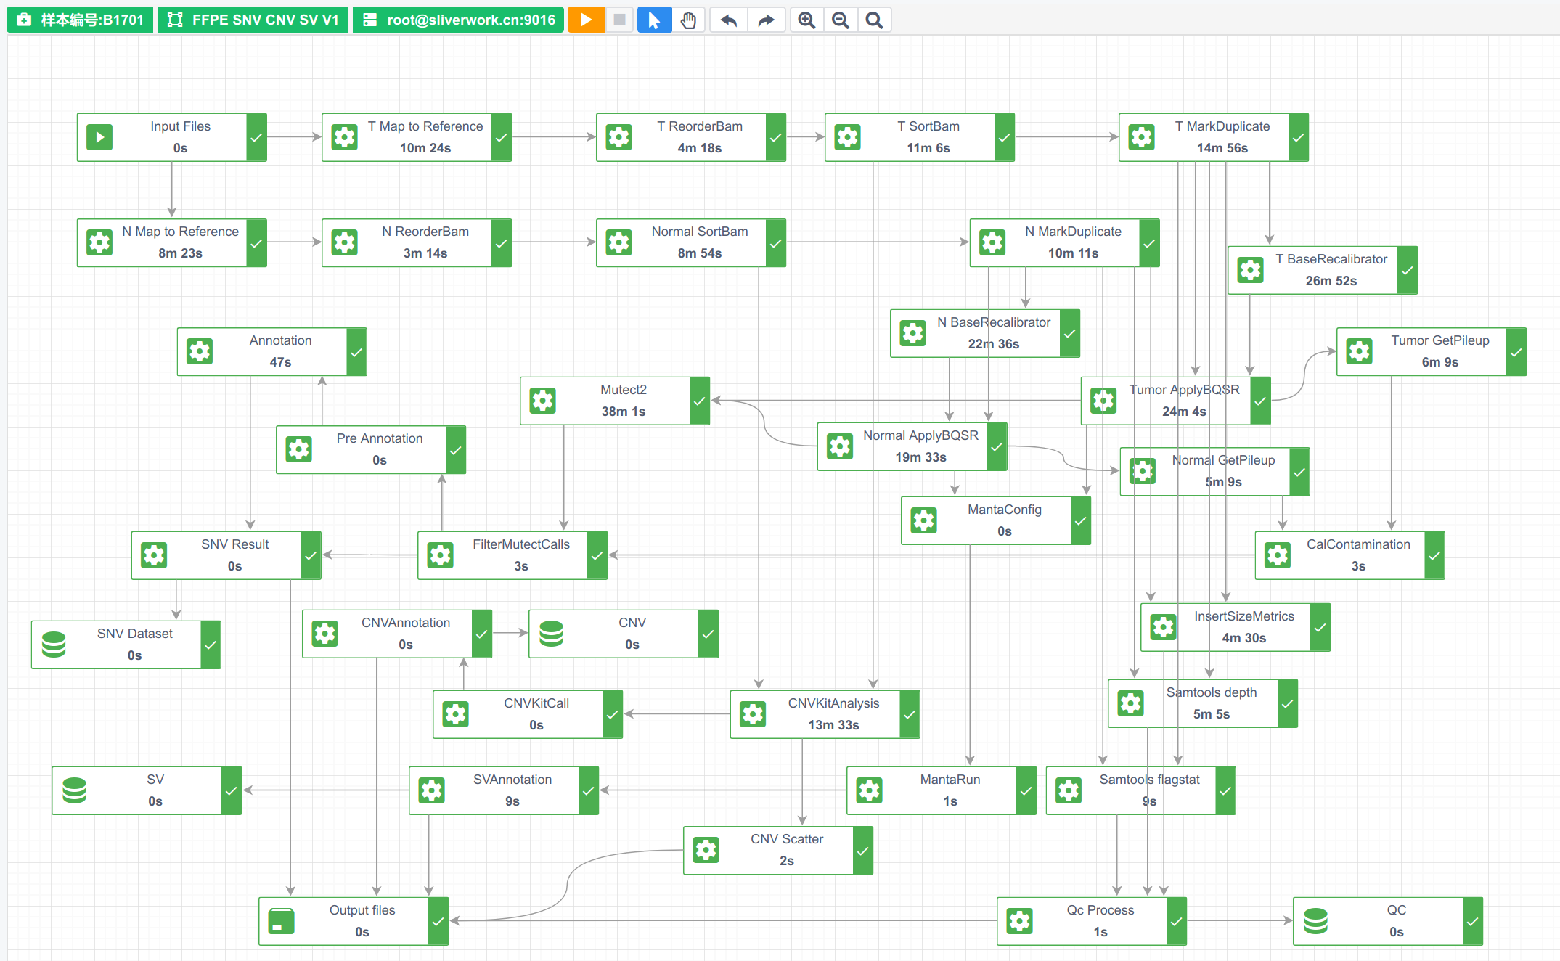Image resolution: width=1560 pixels, height=961 pixels.
Task: Click the SNV Dataset database icon
Action: pos(54,645)
